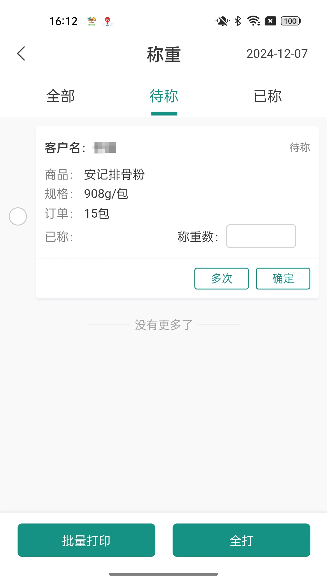Tap the back arrow icon
327x582 pixels.
coord(21,54)
